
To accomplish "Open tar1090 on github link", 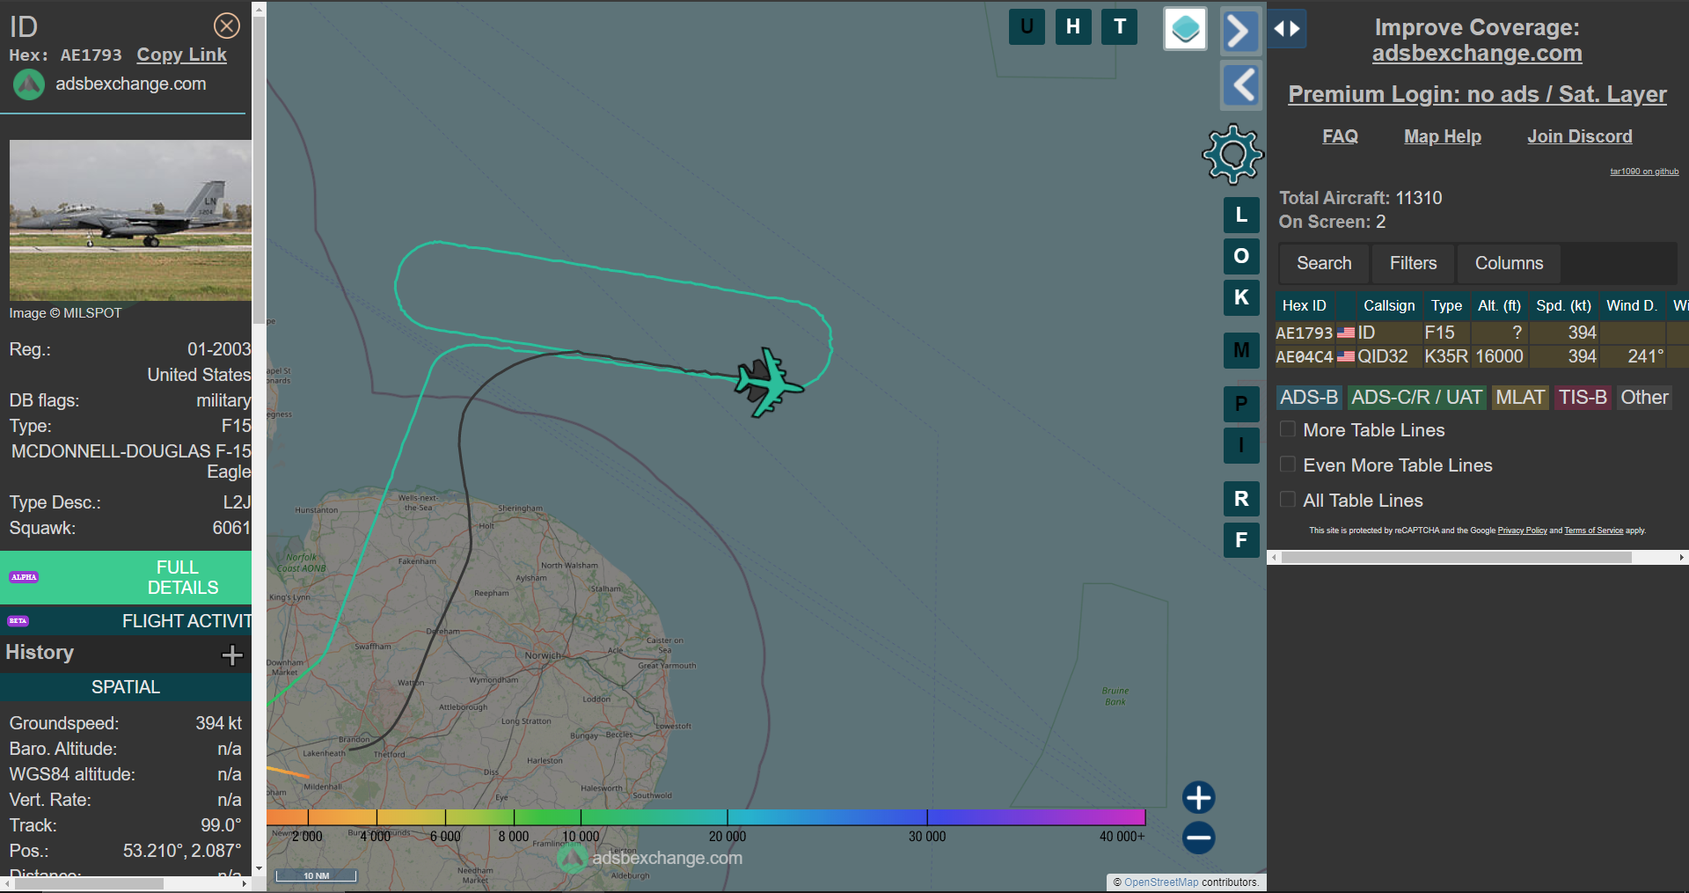I will [1644, 172].
